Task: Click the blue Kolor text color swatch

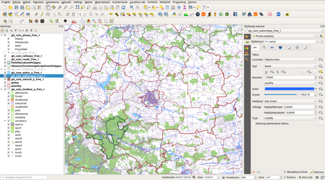Action: point(289,89)
